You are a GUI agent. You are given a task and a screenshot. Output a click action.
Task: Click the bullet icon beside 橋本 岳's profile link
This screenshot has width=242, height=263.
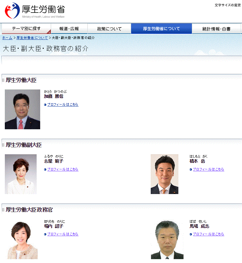[191, 169]
